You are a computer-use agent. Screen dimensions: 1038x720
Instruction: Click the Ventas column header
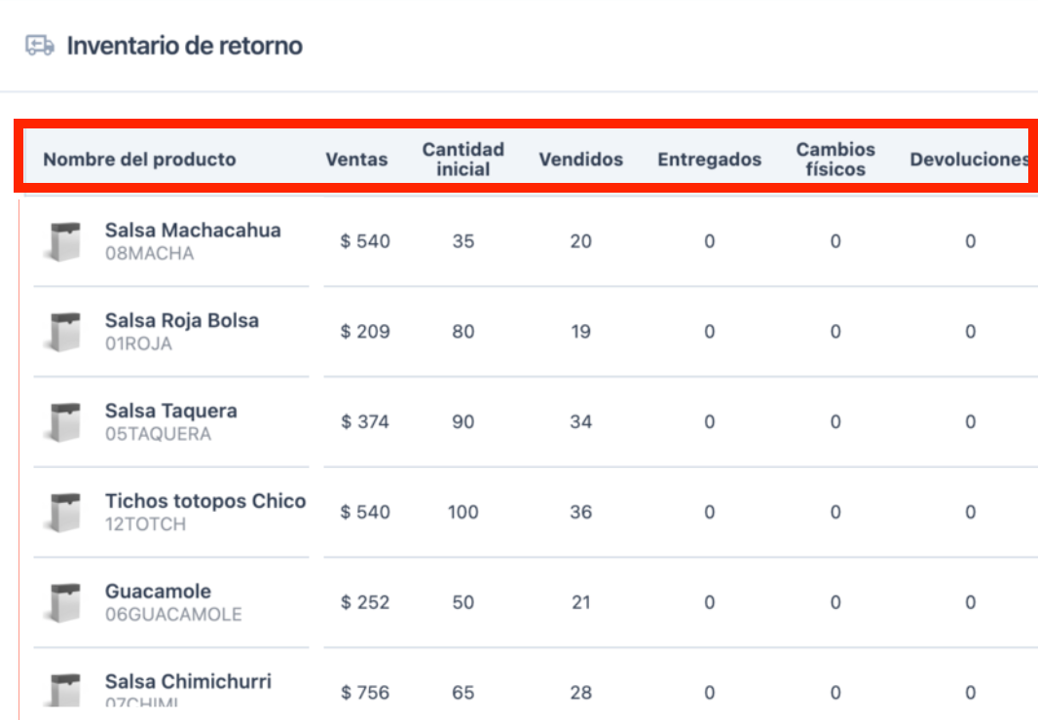[356, 160]
